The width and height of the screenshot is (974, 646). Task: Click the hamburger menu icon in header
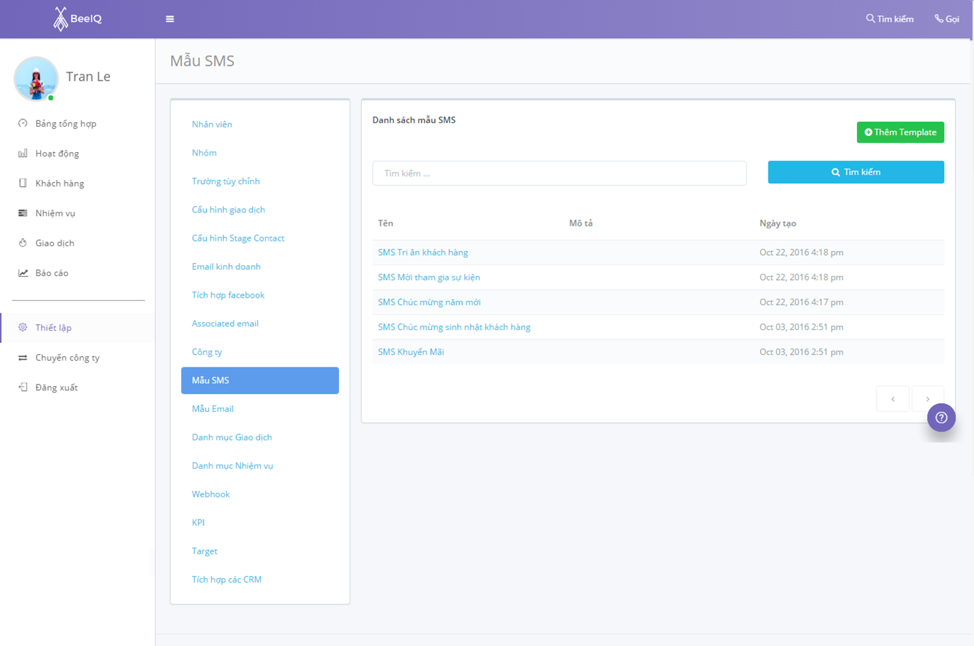(x=170, y=19)
